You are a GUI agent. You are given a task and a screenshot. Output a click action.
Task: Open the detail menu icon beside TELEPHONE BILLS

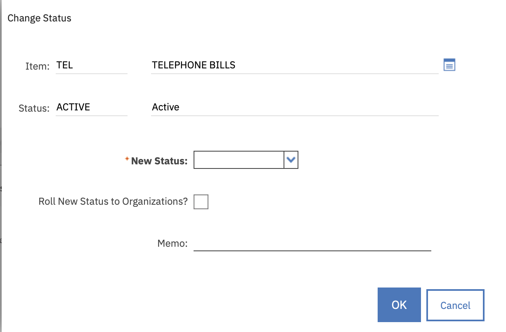(x=449, y=65)
